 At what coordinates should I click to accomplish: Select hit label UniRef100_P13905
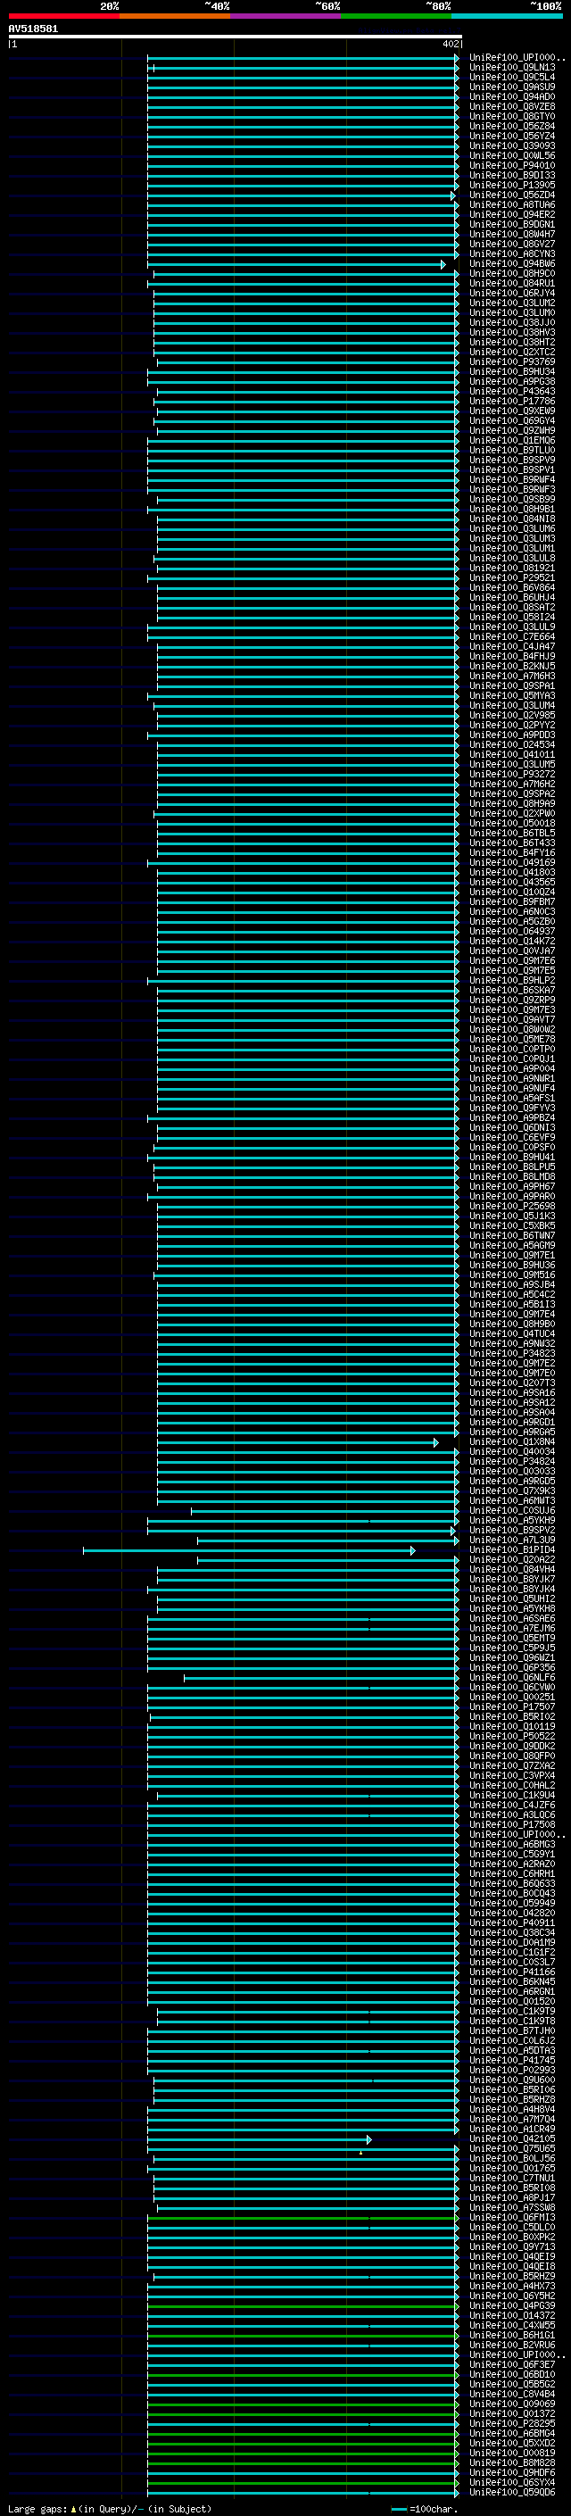[x=512, y=186]
